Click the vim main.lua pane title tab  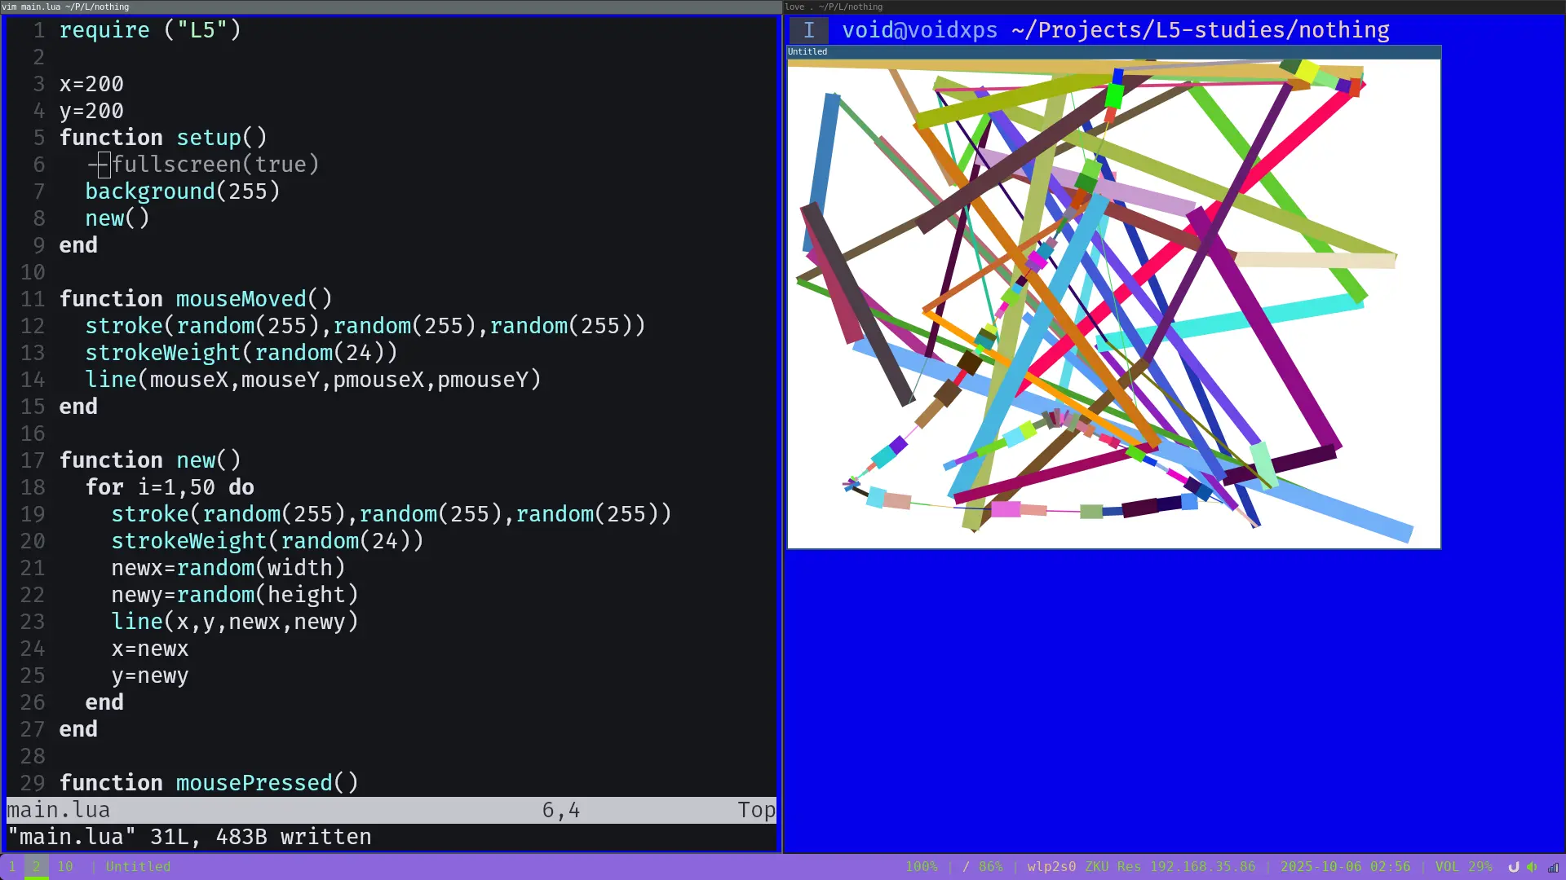pyautogui.click(x=65, y=7)
